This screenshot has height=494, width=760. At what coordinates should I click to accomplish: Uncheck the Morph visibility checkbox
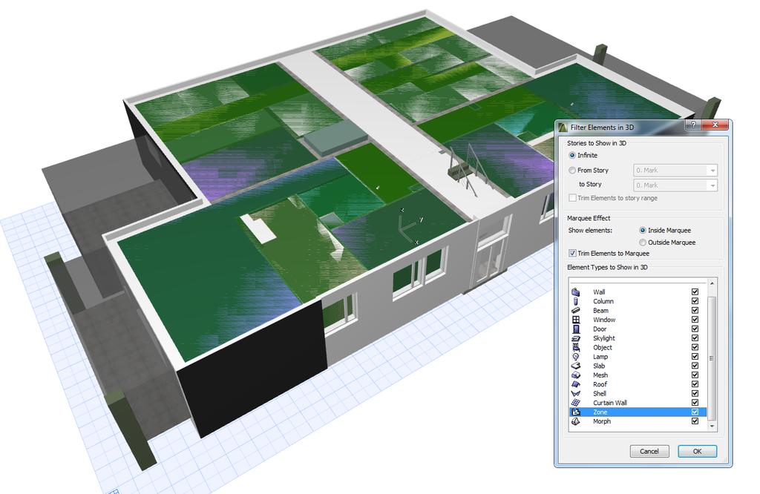coord(695,421)
